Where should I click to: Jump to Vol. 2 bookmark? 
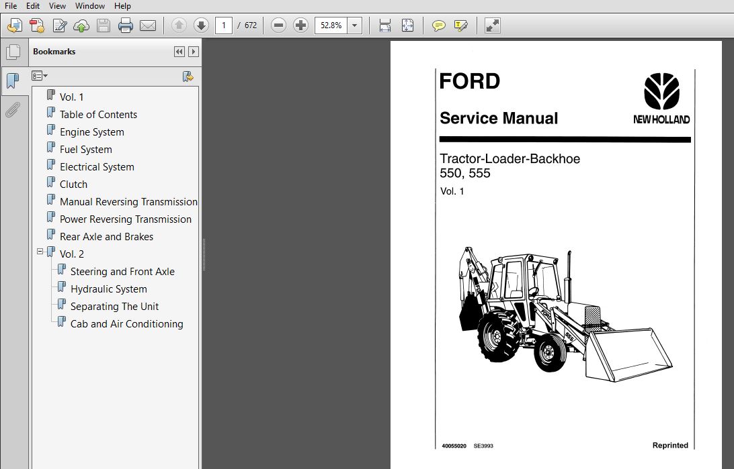tap(72, 254)
